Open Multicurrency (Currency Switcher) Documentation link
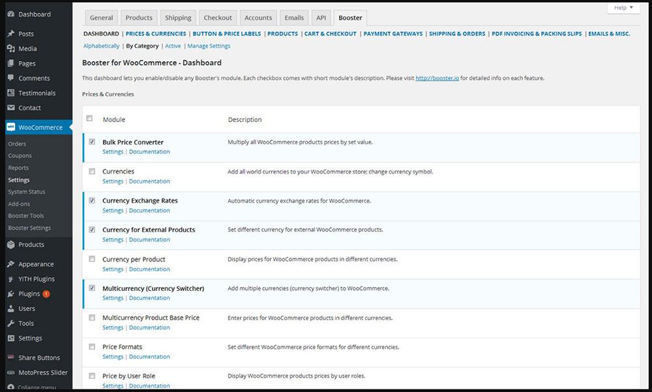This screenshot has height=392, width=652. 149,298
